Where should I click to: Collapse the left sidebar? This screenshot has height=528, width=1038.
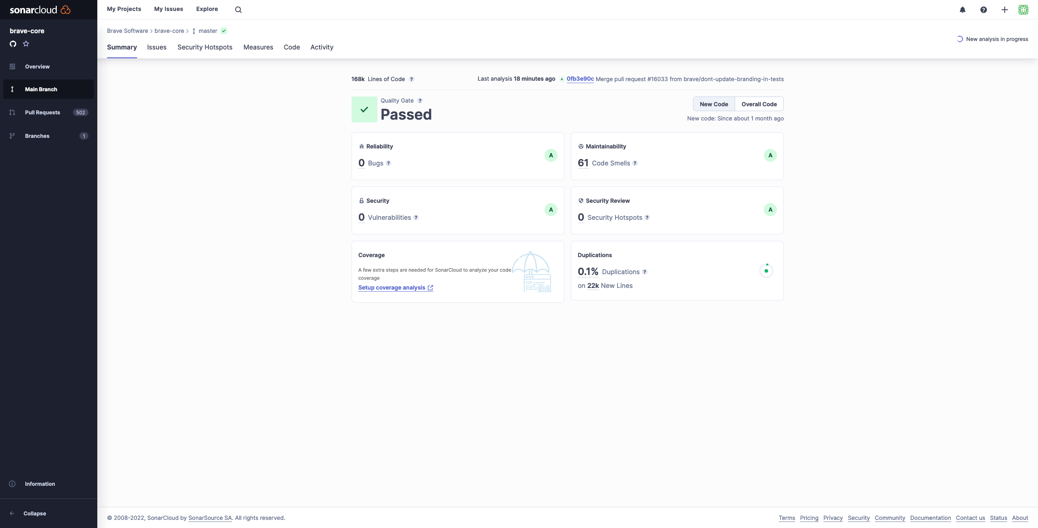[34, 513]
